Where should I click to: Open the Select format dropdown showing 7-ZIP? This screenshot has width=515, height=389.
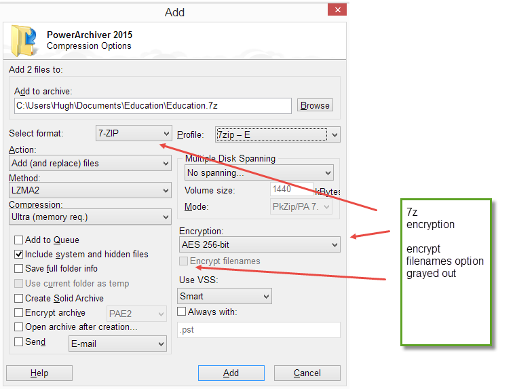pyautogui.click(x=134, y=133)
